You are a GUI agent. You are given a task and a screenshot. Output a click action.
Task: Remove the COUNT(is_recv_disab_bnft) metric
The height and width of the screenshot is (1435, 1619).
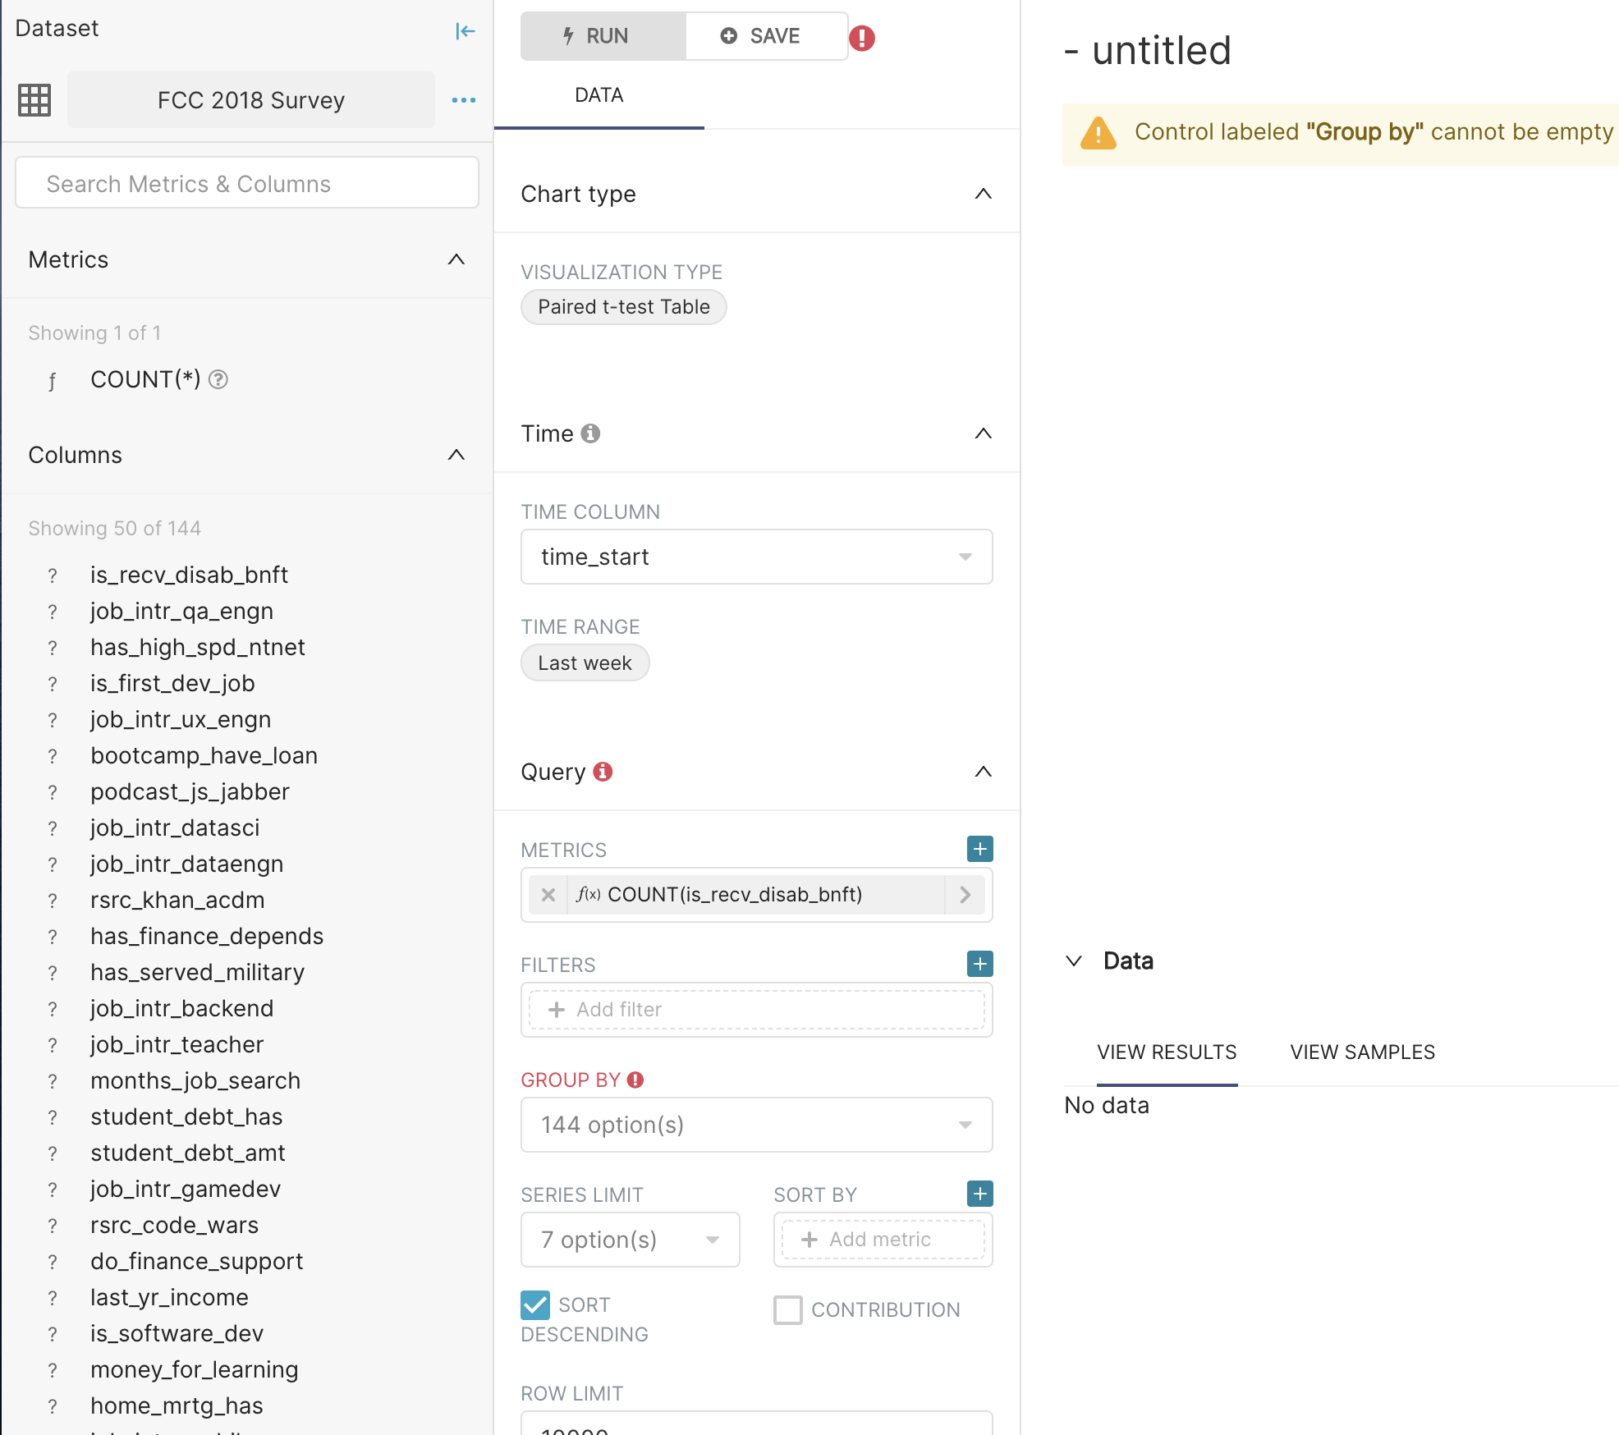tap(548, 895)
